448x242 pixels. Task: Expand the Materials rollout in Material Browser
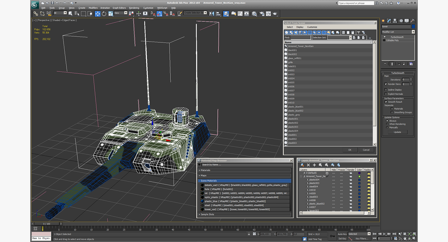245,170
